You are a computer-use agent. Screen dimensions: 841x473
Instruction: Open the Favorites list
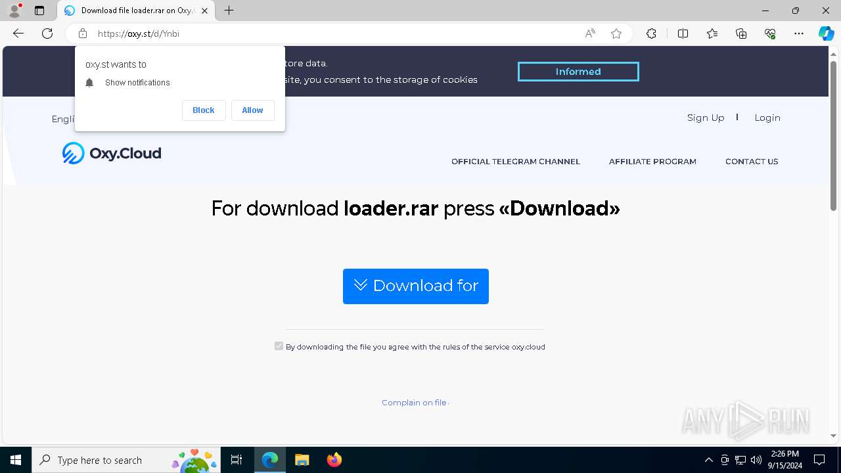(x=712, y=34)
